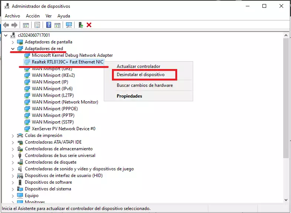This screenshot has height=213, width=291.
Task: Click the XenServer PV Network Device icon
Action: [x=27, y=129]
